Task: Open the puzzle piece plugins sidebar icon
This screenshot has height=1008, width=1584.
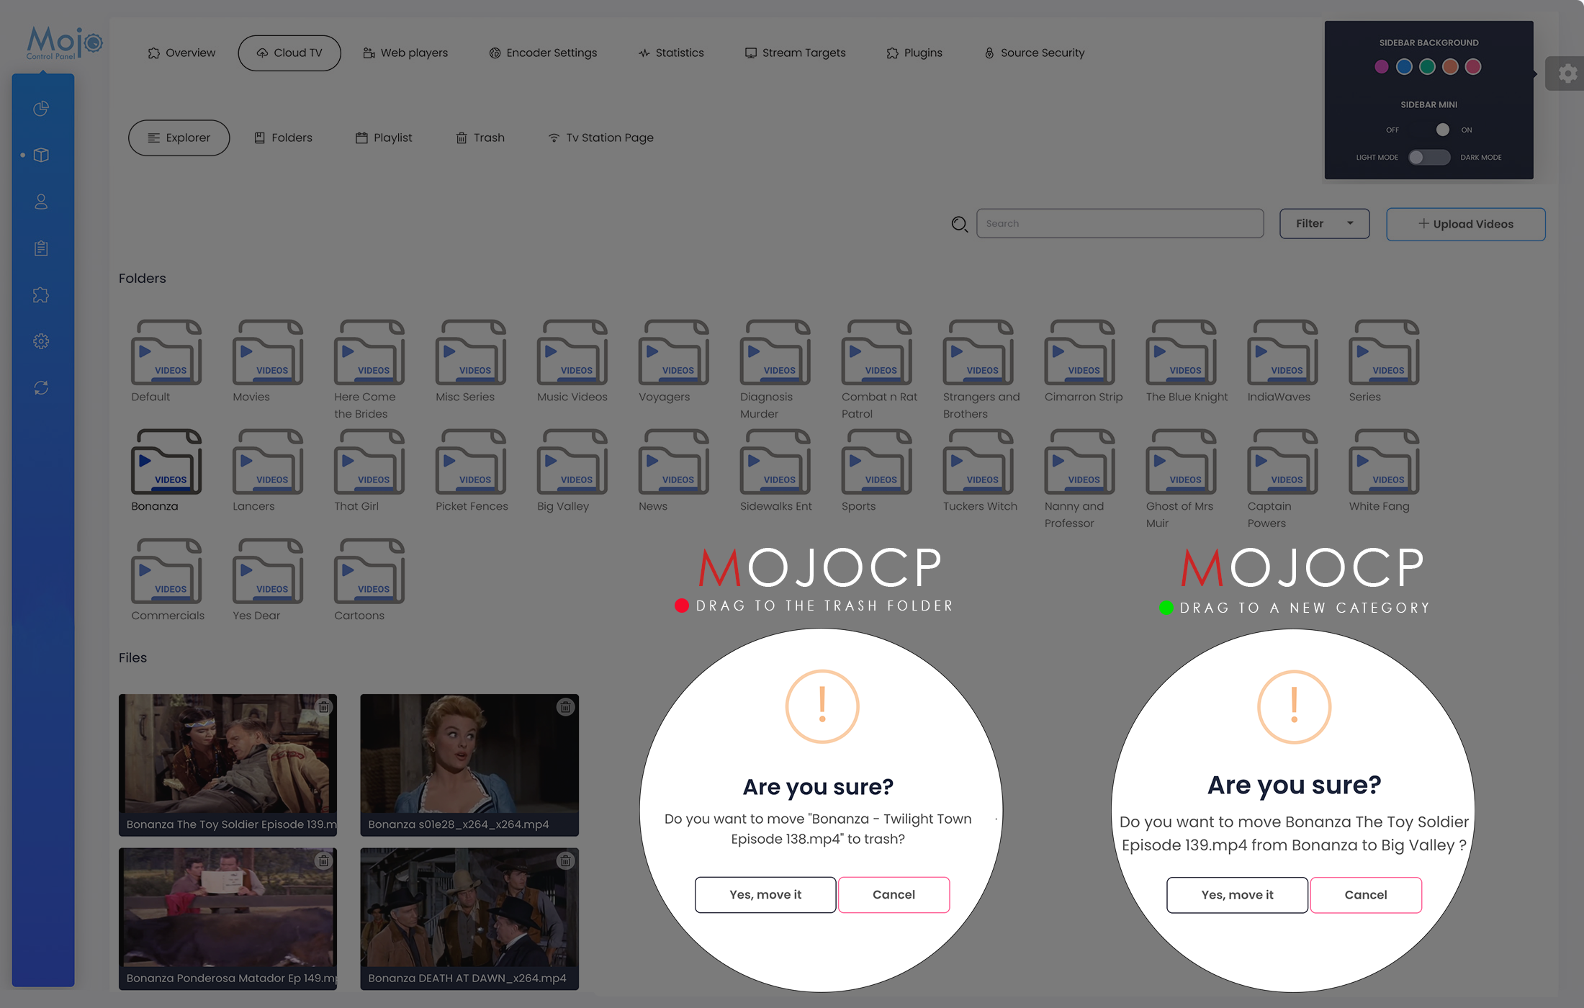Action: tap(41, 295)
